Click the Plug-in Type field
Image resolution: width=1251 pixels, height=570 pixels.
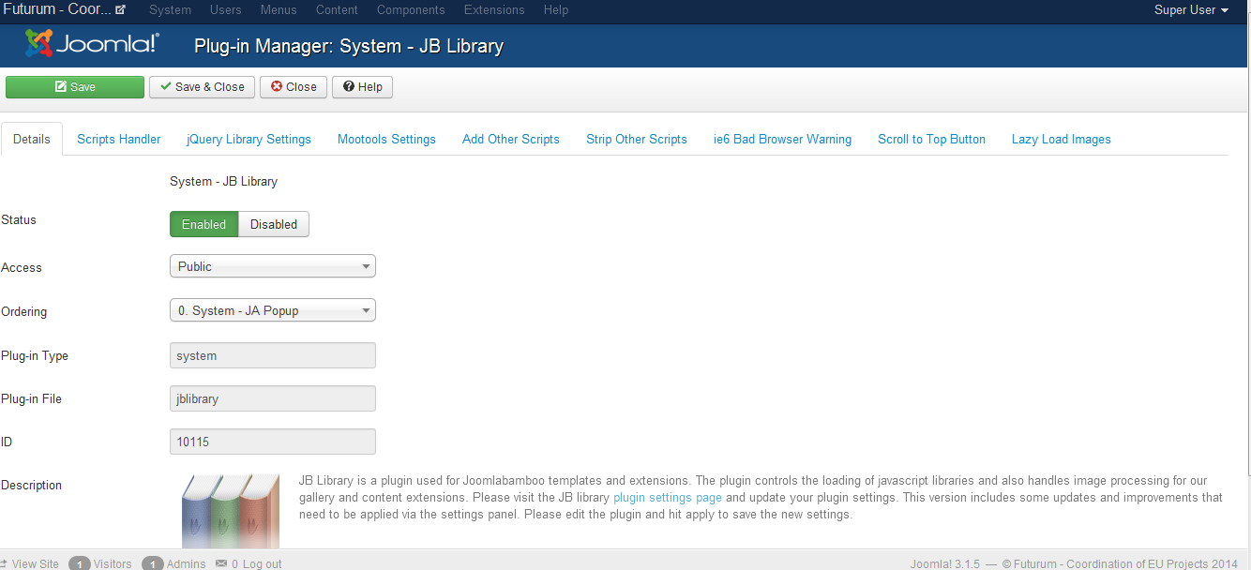[273, 355]
